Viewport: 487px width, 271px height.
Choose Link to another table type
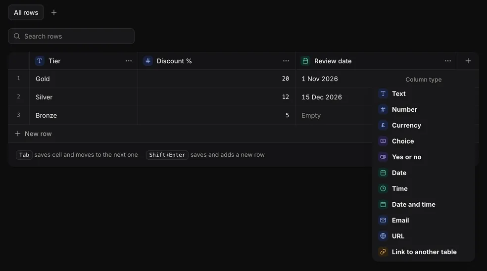click(423, 252)
